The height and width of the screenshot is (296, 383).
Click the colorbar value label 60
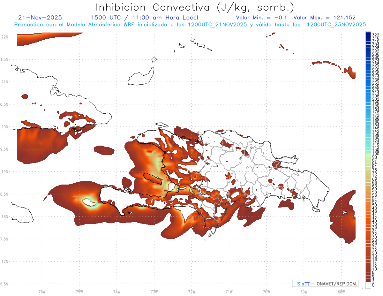coord(375,189)
